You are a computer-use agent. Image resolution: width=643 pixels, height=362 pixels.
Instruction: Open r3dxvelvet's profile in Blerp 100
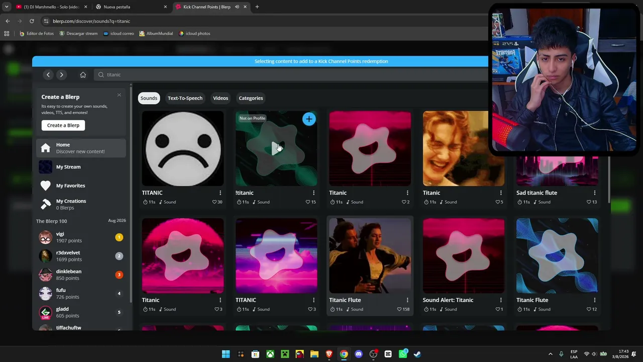click(x=81, y=256)
